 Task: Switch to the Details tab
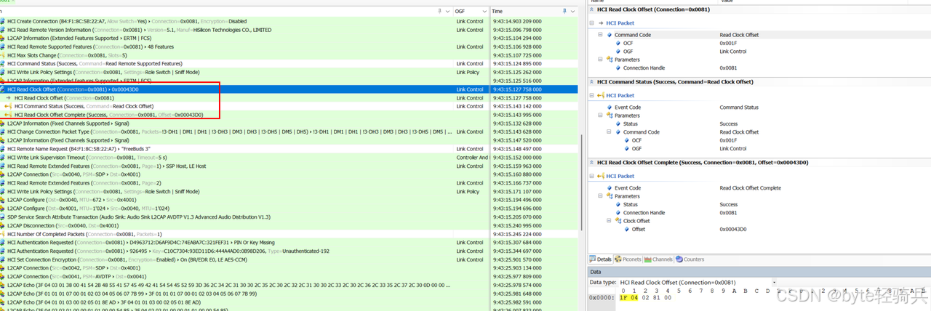coord(601,259)
